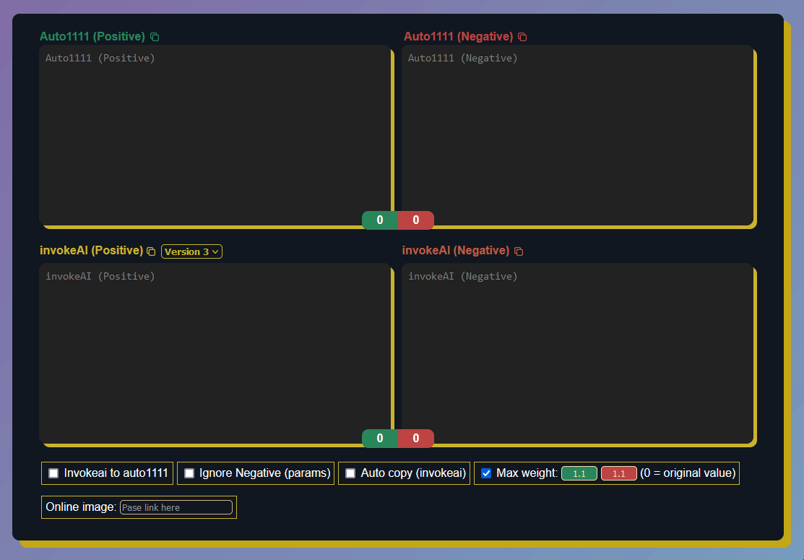
Task: Click the "(0 = original value)" note
Action: [x=688, y=473]
